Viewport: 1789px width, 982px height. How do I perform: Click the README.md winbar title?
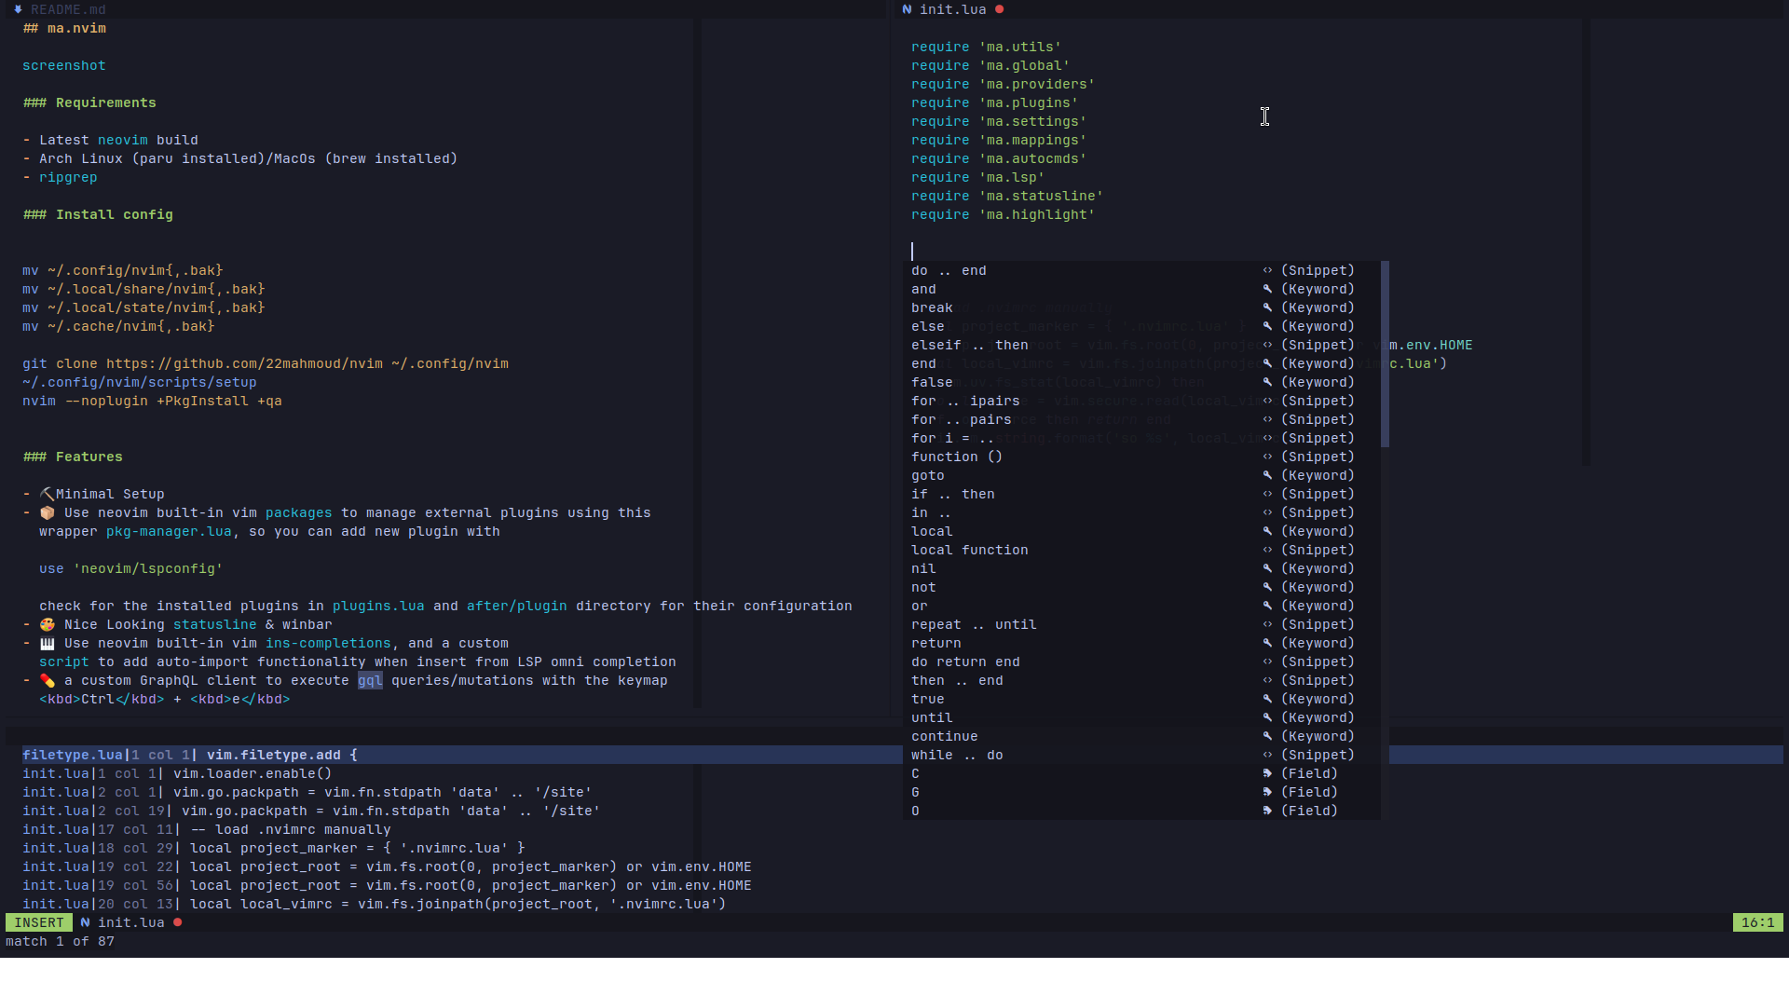pos(68,9)
